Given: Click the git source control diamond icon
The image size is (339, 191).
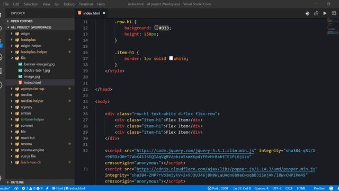Looking at the screenshot, I should coord(307,13).
